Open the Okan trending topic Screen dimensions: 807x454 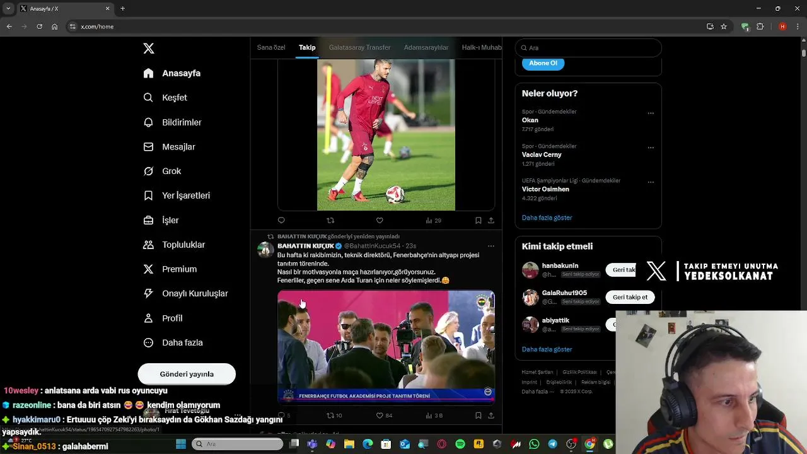(x=530, y=120)
